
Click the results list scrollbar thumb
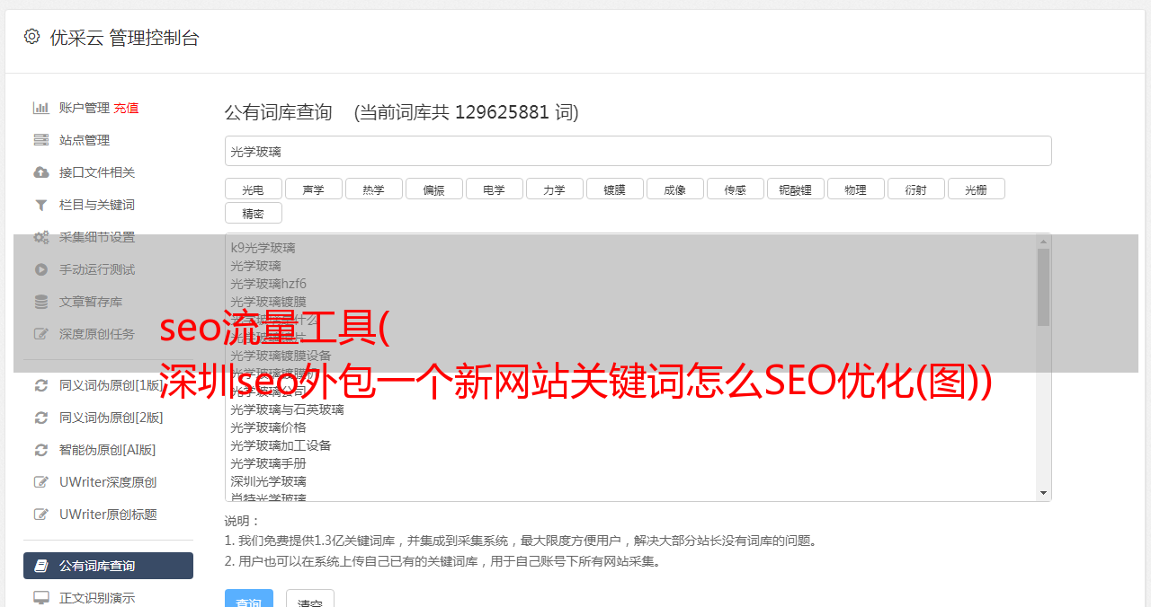pos(1043,287)
